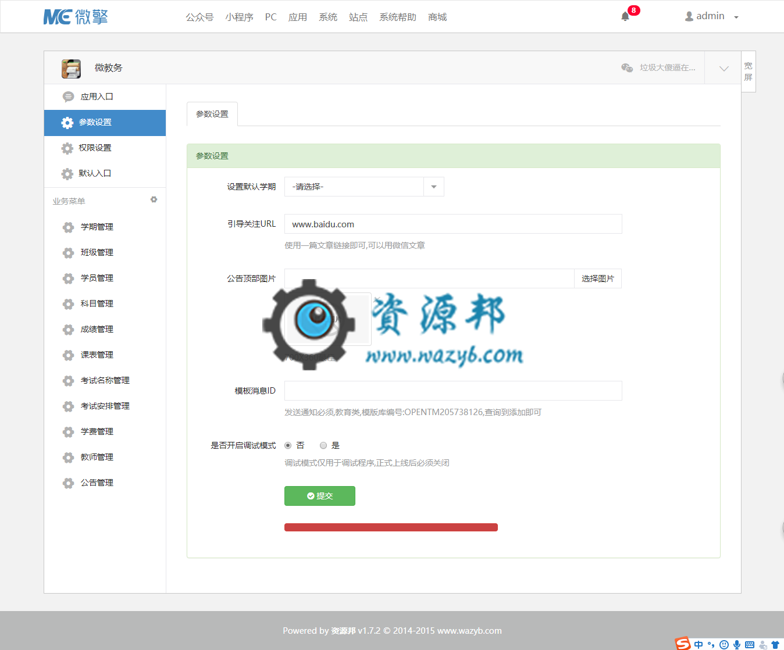
Task: Click the 公告管理 gear icon
Action: tap(68, 483)
